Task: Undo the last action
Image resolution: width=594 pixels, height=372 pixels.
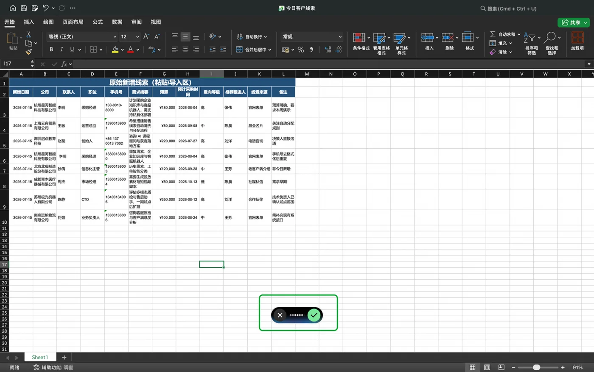Action: 45,8
